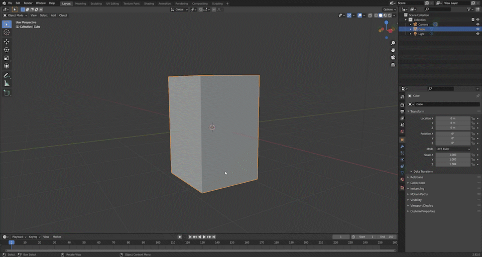
Task: Switch to the Sculpting workspace tab
Action: (x=96, y=4)
